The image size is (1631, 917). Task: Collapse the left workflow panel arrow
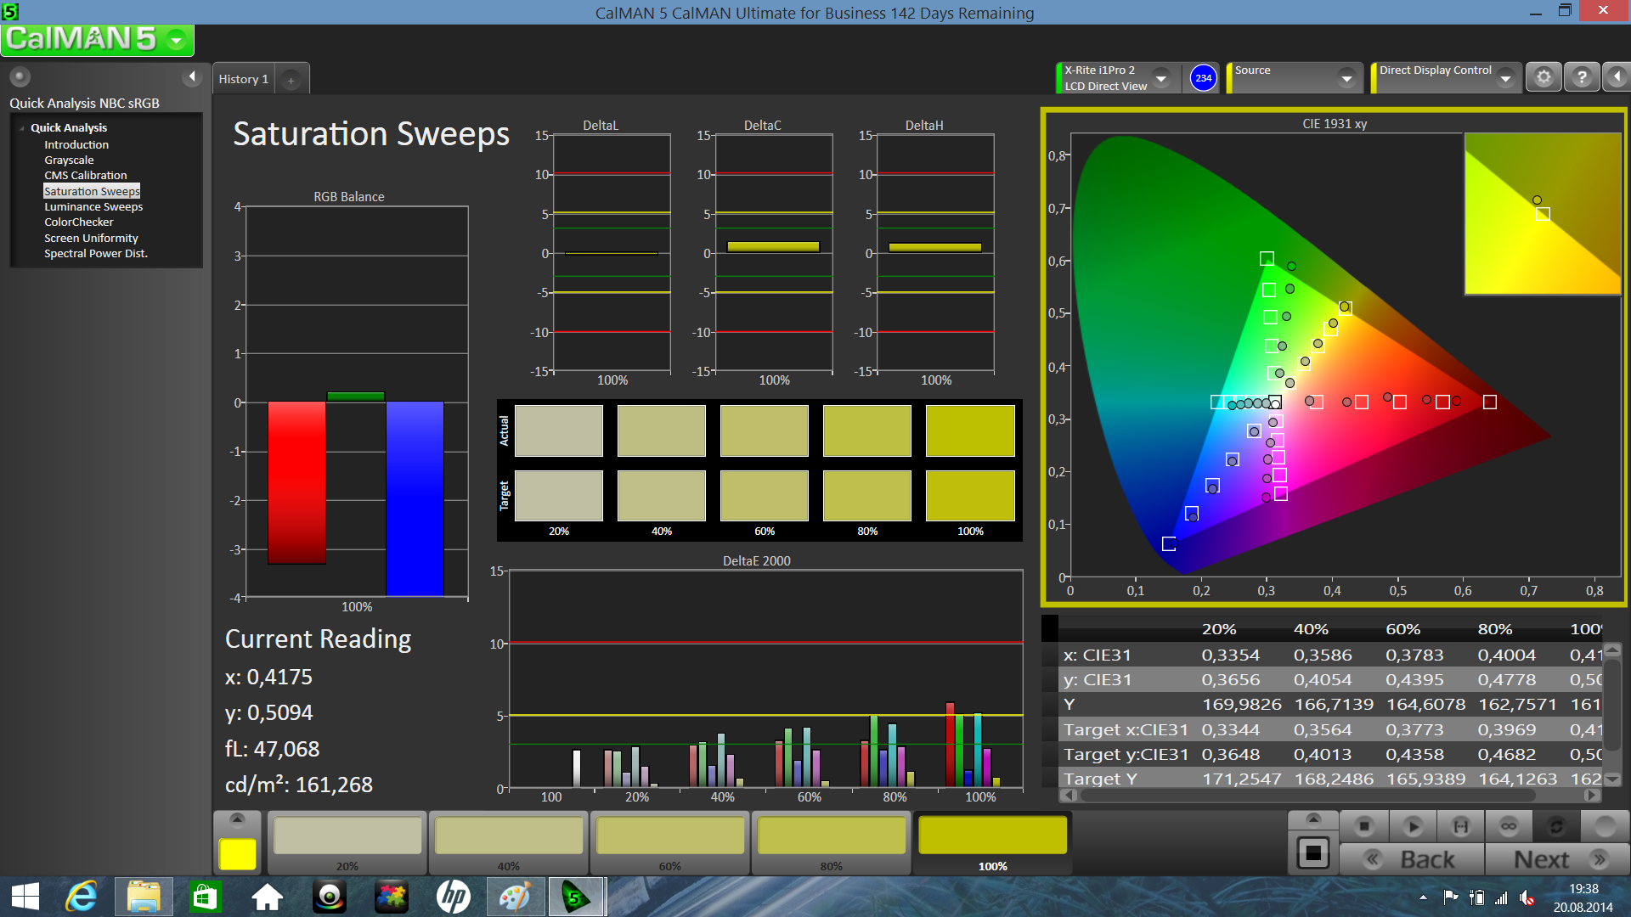pos(192,77)
